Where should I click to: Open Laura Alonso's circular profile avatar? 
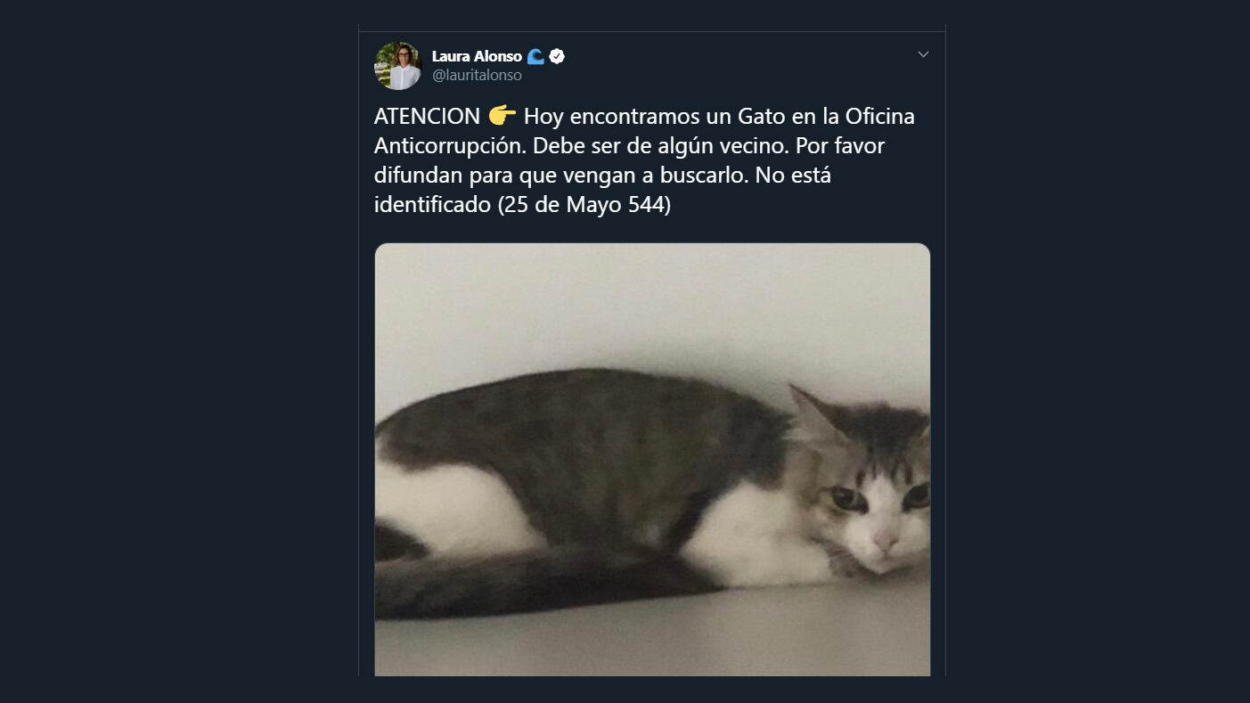[x=397, y=66]
